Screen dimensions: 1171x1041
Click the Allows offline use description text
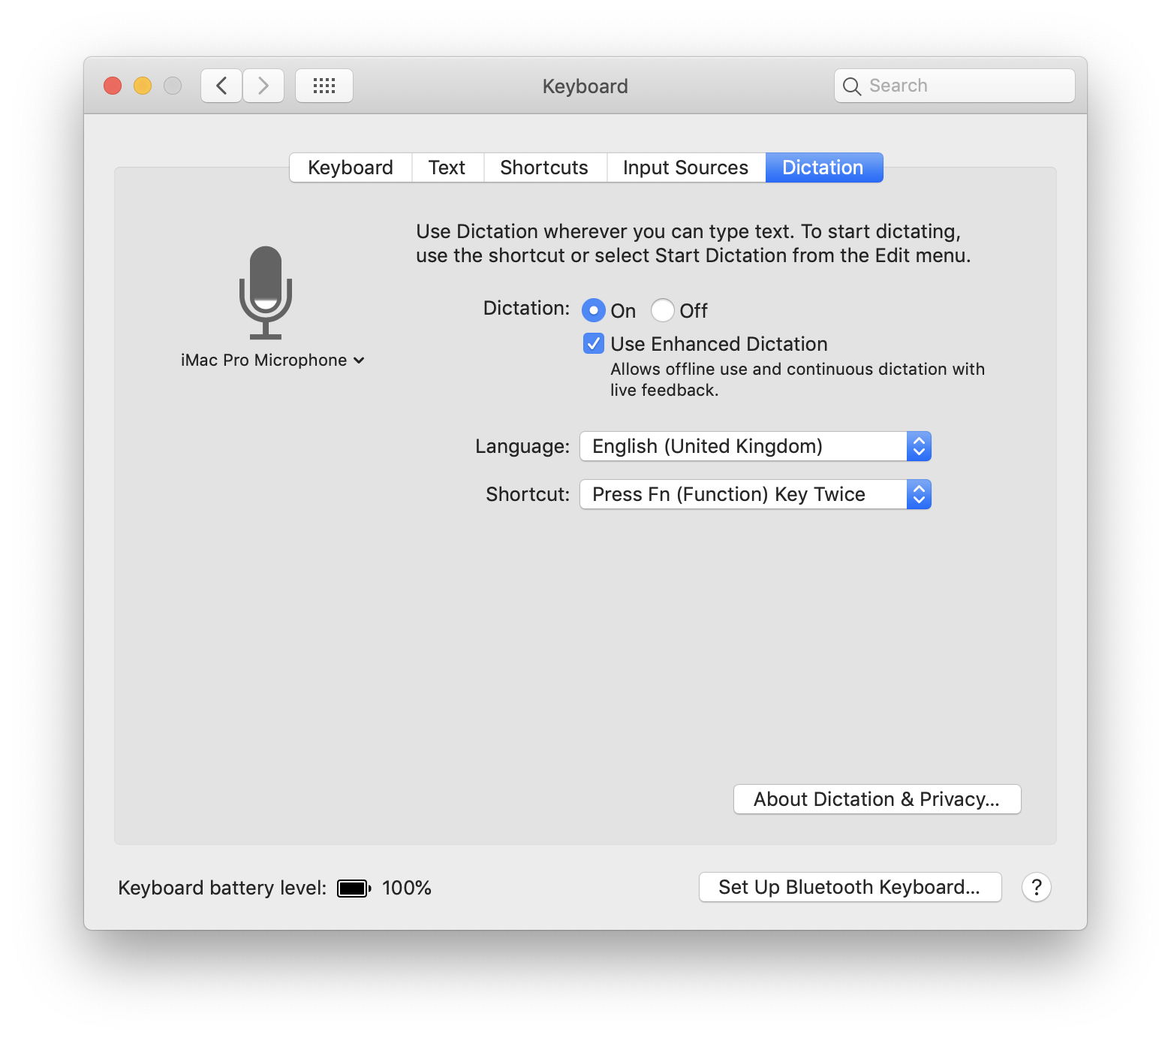(797, 379)
